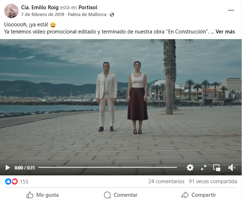Open the Portixol location link

[88, 7]
